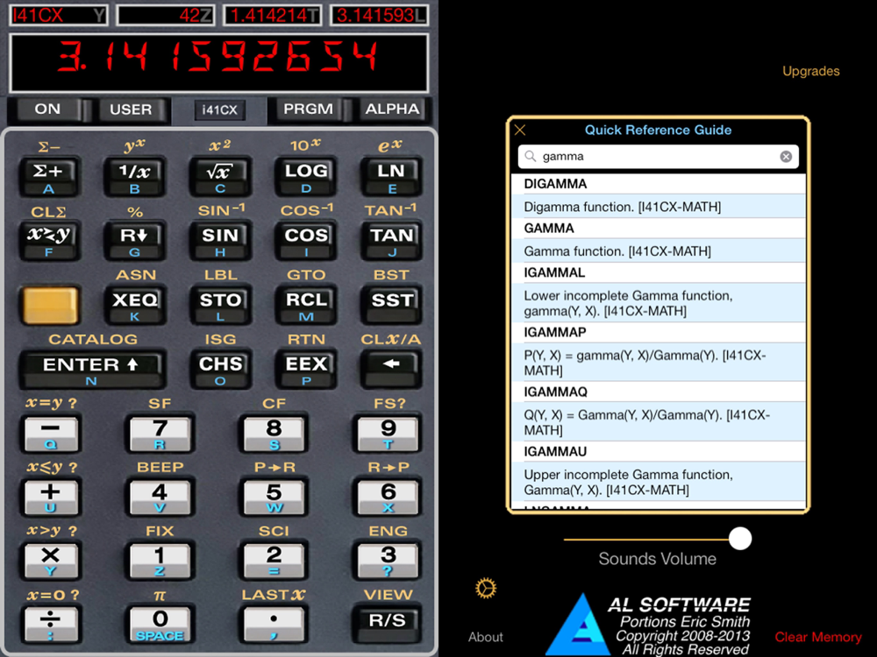Image resolution: width=877 pixels, height=657 pixels.
Task: Tap the R↓ roll down key
Action: pos(135,240)
